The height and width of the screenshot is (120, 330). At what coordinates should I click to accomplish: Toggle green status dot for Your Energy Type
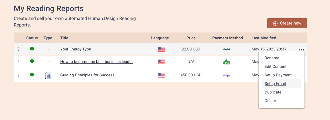coord(32,49)
